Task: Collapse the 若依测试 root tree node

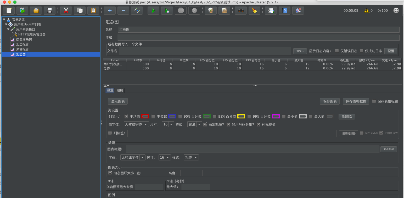Action: (4, 19)
